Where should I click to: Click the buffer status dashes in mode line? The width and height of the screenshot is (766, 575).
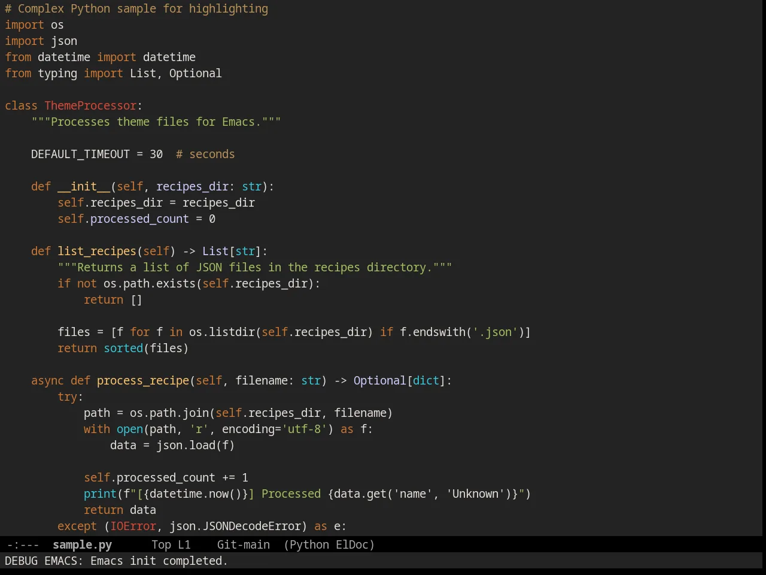[23, 544]
